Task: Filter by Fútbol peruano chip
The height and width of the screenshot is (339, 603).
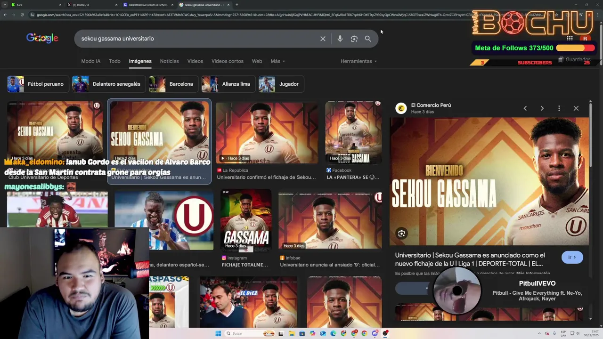Action: pos(38,84)
